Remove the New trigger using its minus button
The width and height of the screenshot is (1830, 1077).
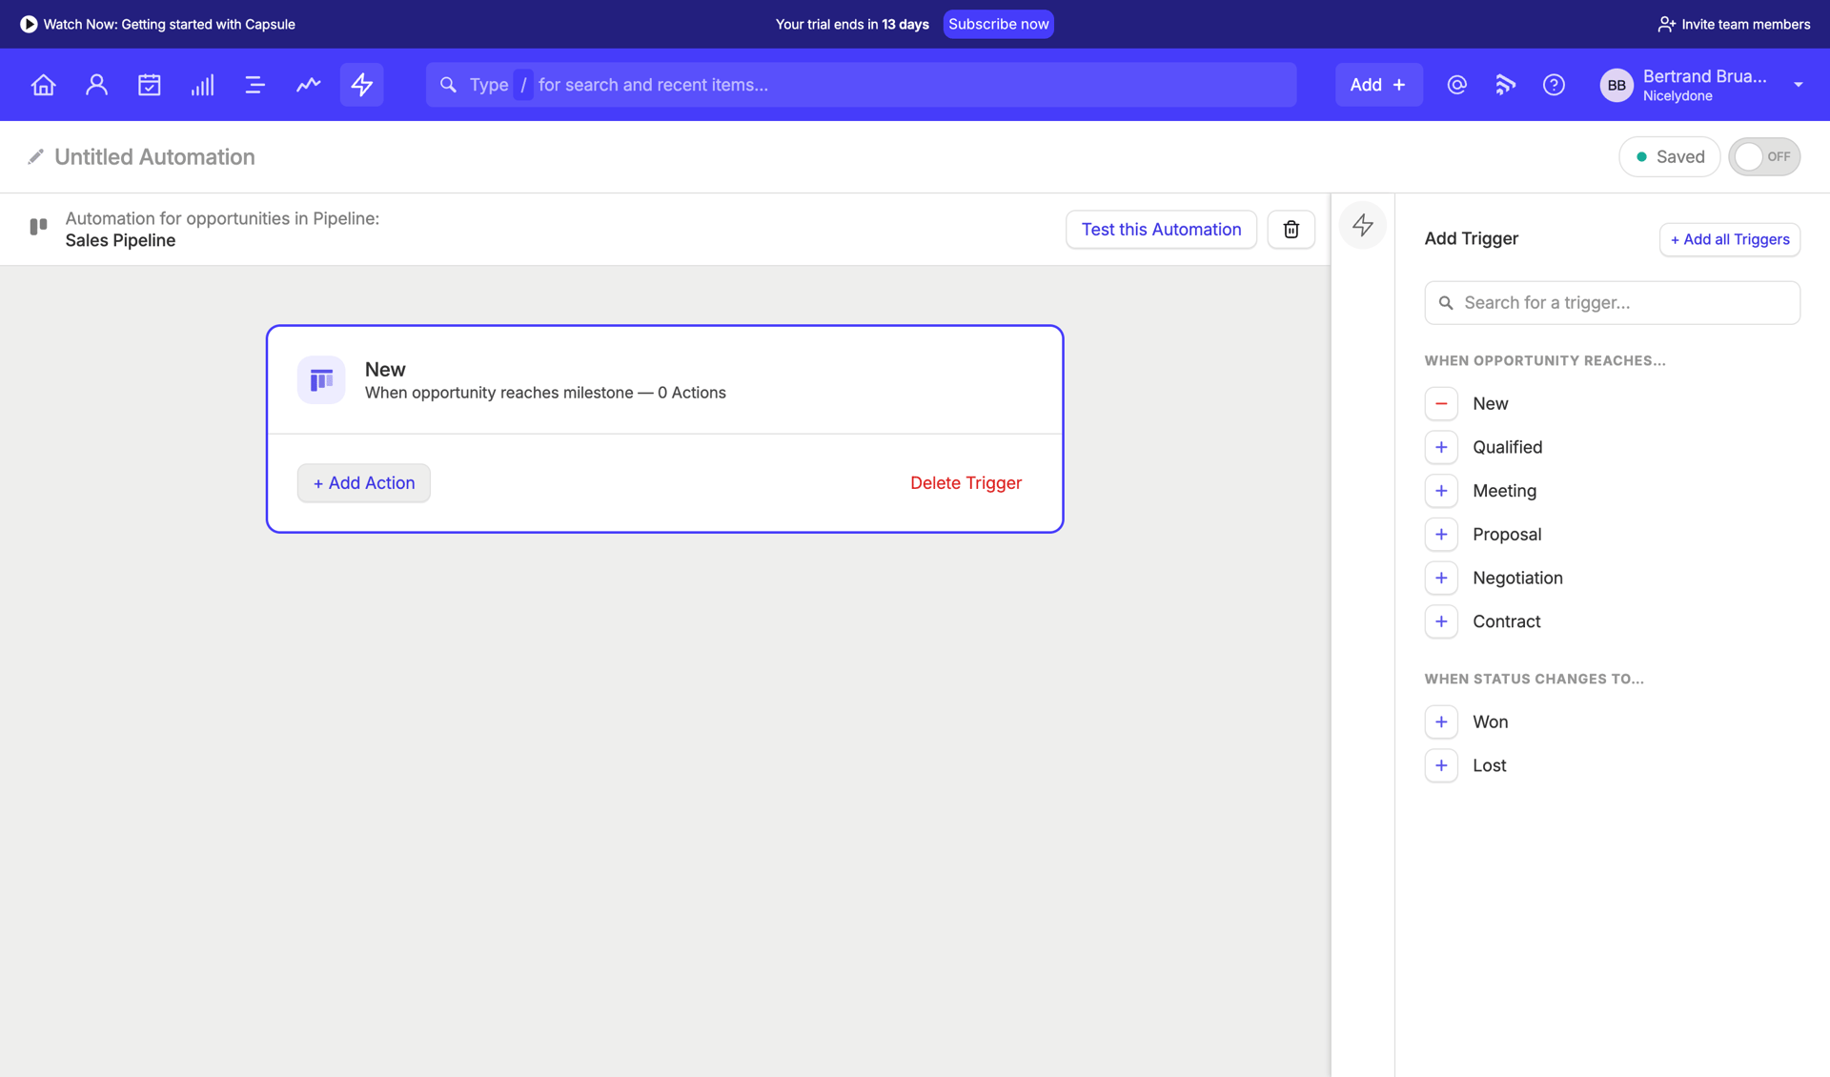tap(1441, 403)
